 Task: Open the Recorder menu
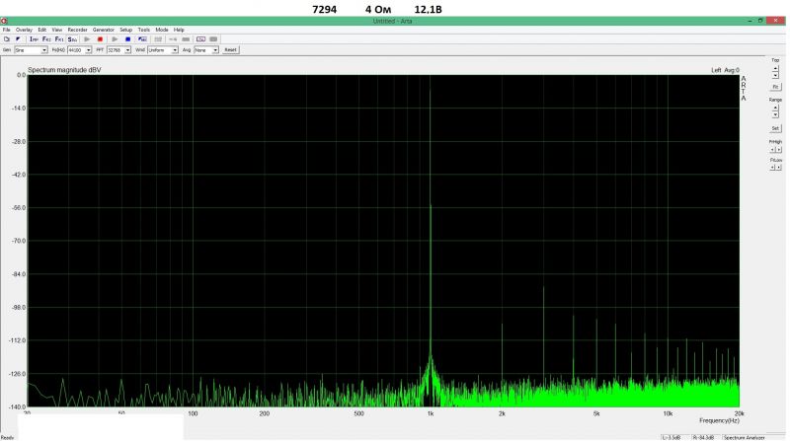click(77, 30)
